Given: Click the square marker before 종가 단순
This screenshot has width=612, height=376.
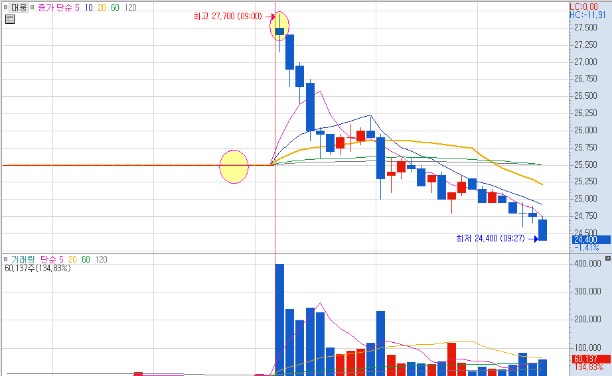Looking at the screenshot, I should tap(32, 7).
